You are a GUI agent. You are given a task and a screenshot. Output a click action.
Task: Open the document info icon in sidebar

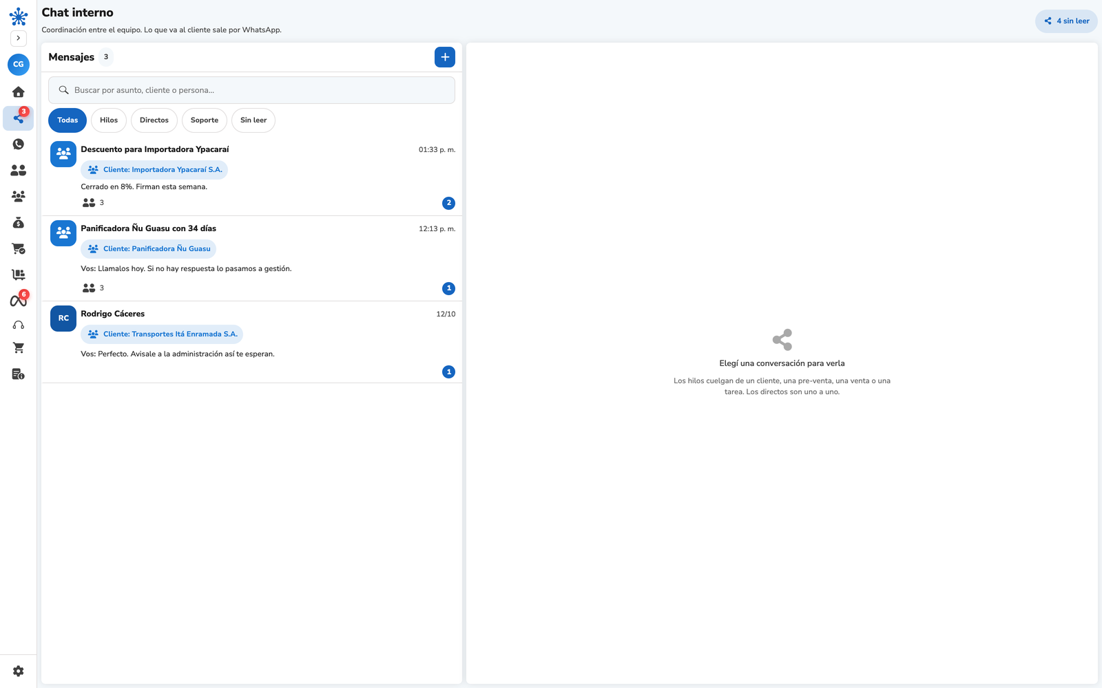19,374
